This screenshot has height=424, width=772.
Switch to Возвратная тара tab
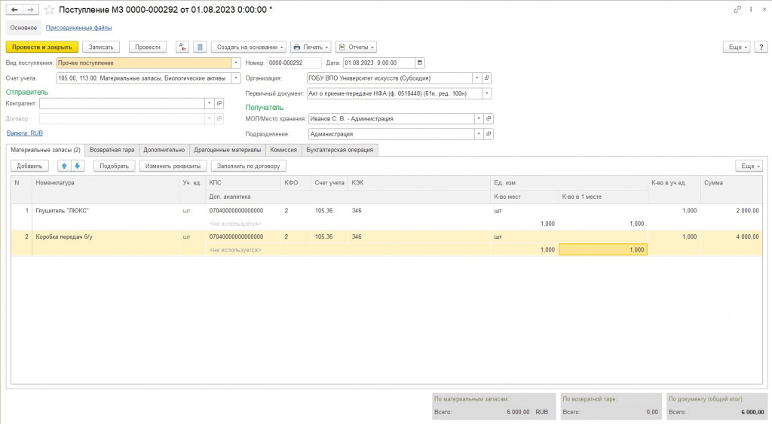(112, 150)
